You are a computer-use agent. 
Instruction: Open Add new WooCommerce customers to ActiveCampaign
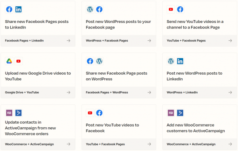coord(196,128)
